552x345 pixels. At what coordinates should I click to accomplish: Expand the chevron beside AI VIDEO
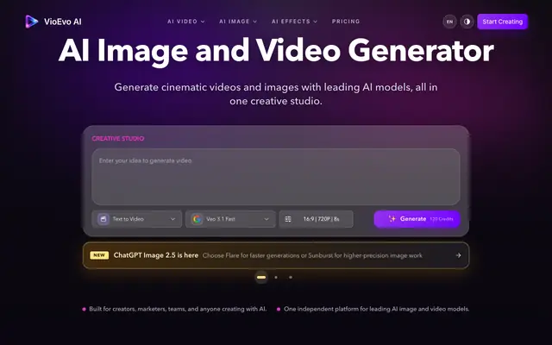pyautogui.click(x=203, y=22)
